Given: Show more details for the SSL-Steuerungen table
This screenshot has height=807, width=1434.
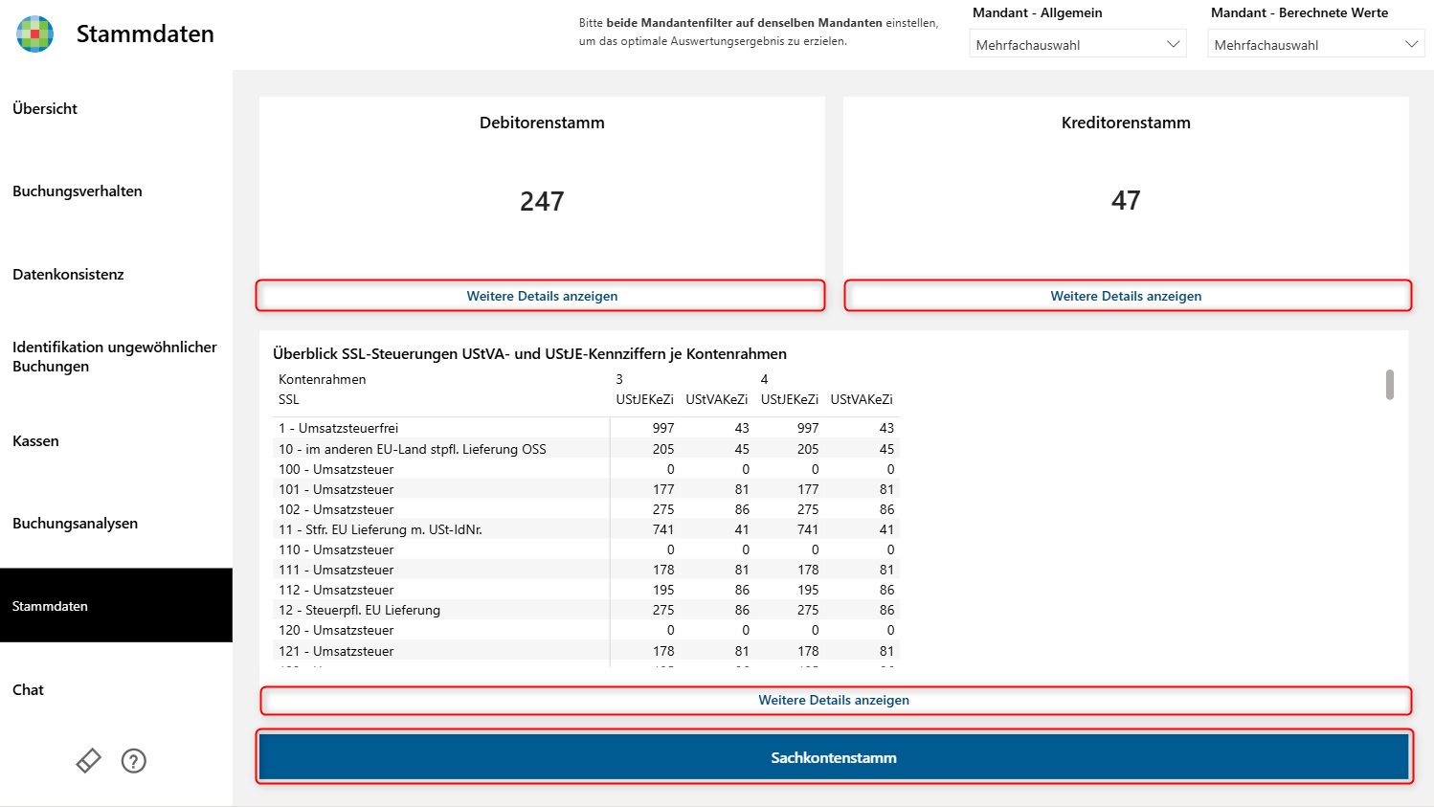Looking at the screenshot, I should [x=836, y=700].
